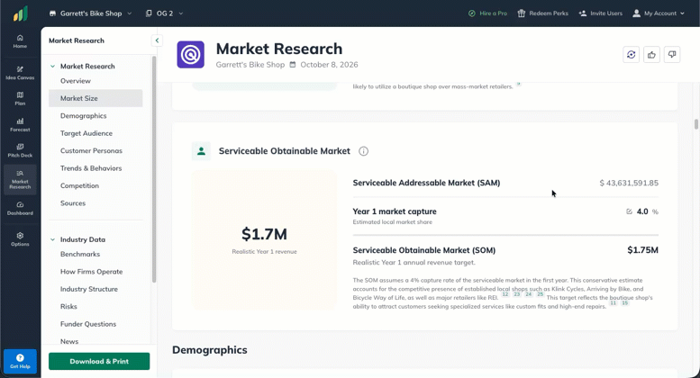The image size is (700, 378).
Task: Open Industry Structure item
Action: [x=89, y=289]
